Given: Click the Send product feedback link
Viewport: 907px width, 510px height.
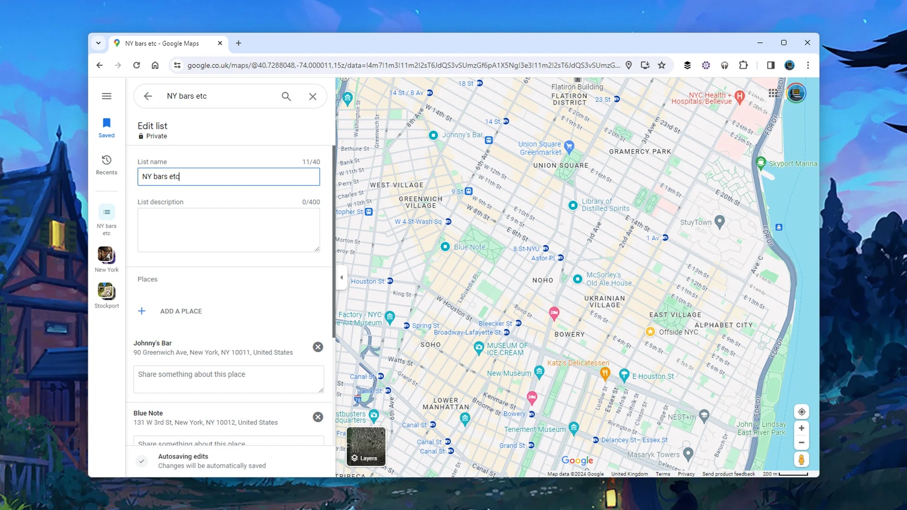Looking at the screenshot, I should click(x=728, y=474).
